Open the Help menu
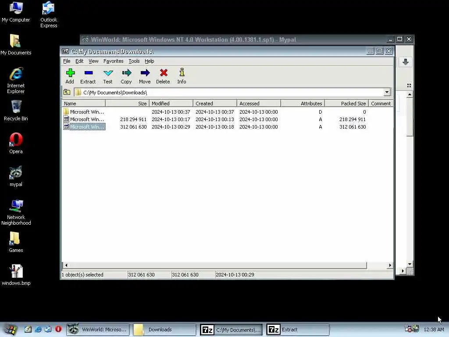 click(x=149, y=61)
